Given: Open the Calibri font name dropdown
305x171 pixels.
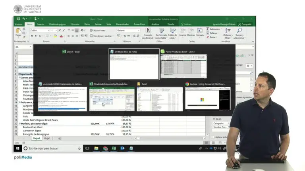Looking at the screenshot, I should coord(48,30).
